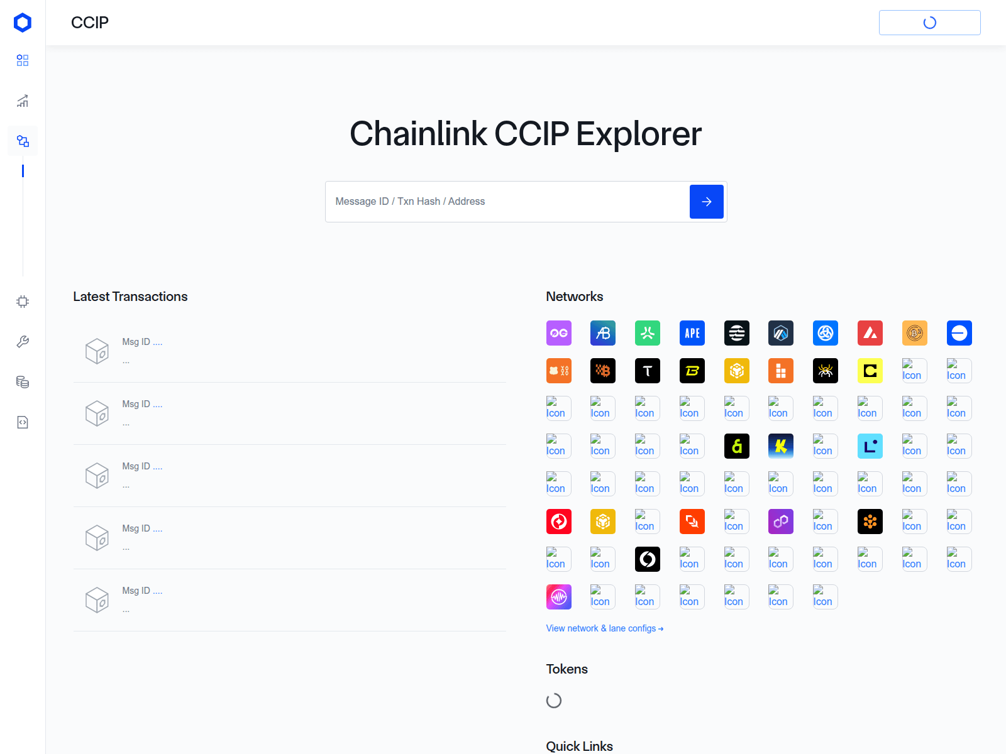The height and width of the screenshot is (754, 1006).
Task: Open the last Msg ID transaction row
Action: click(x=290, y=600)
